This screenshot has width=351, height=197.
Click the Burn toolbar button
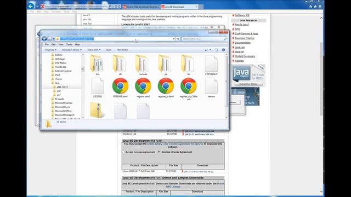[x=109, y=50]
